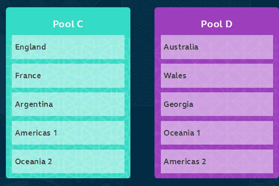Viewport: 279px width, 186px height.
Task: Click the Oceania 1 row
Action: [x=217, y=133]
